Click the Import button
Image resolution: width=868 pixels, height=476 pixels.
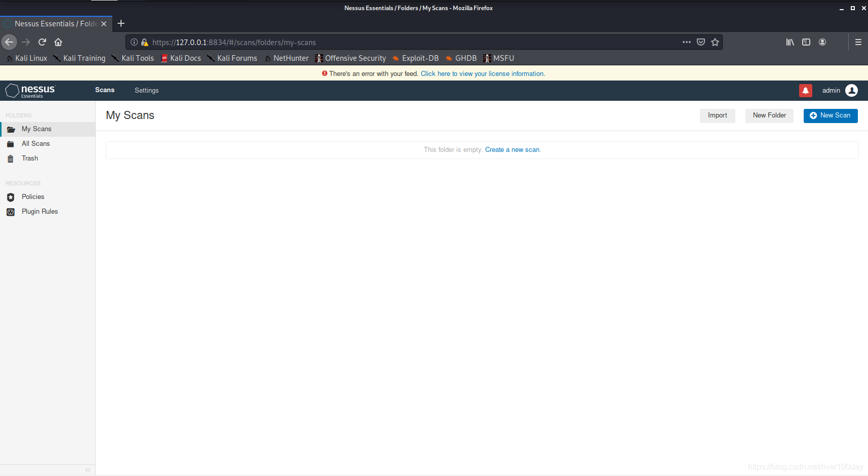(718, 115)
